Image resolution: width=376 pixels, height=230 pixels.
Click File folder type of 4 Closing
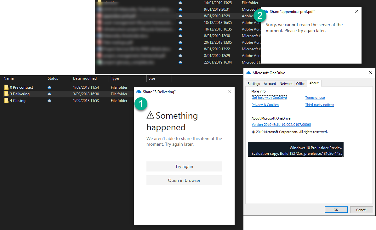(x=119, y=101)
